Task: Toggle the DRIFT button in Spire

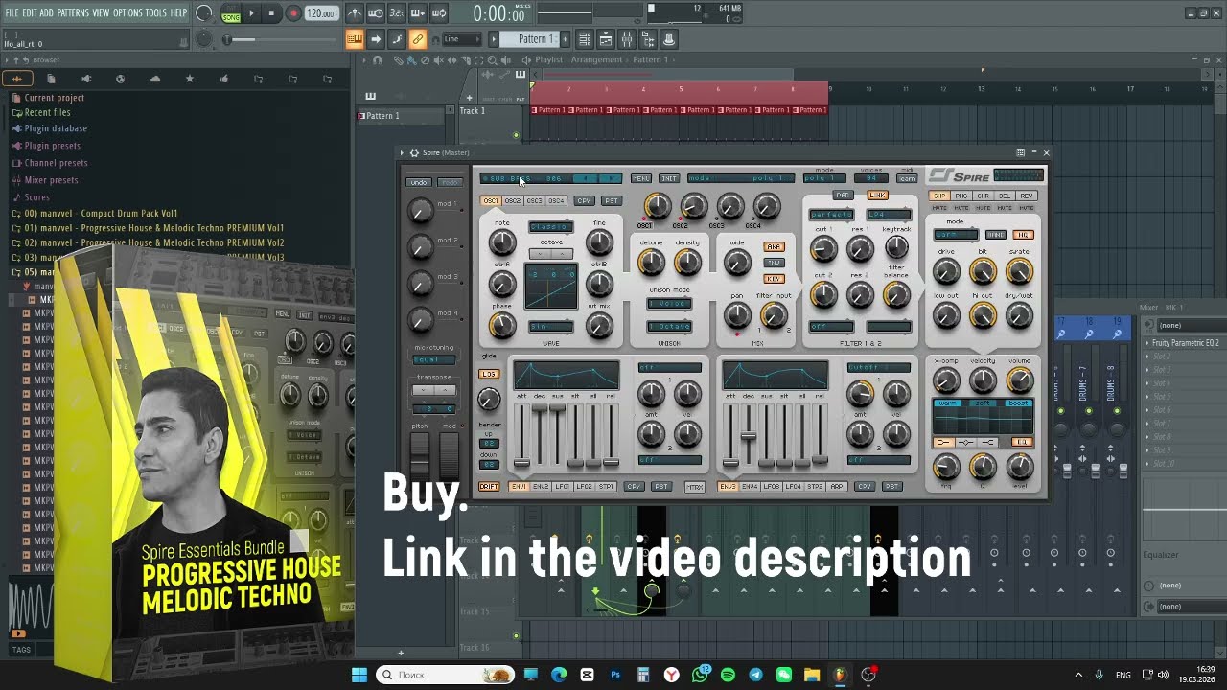Action: point(489,487)
